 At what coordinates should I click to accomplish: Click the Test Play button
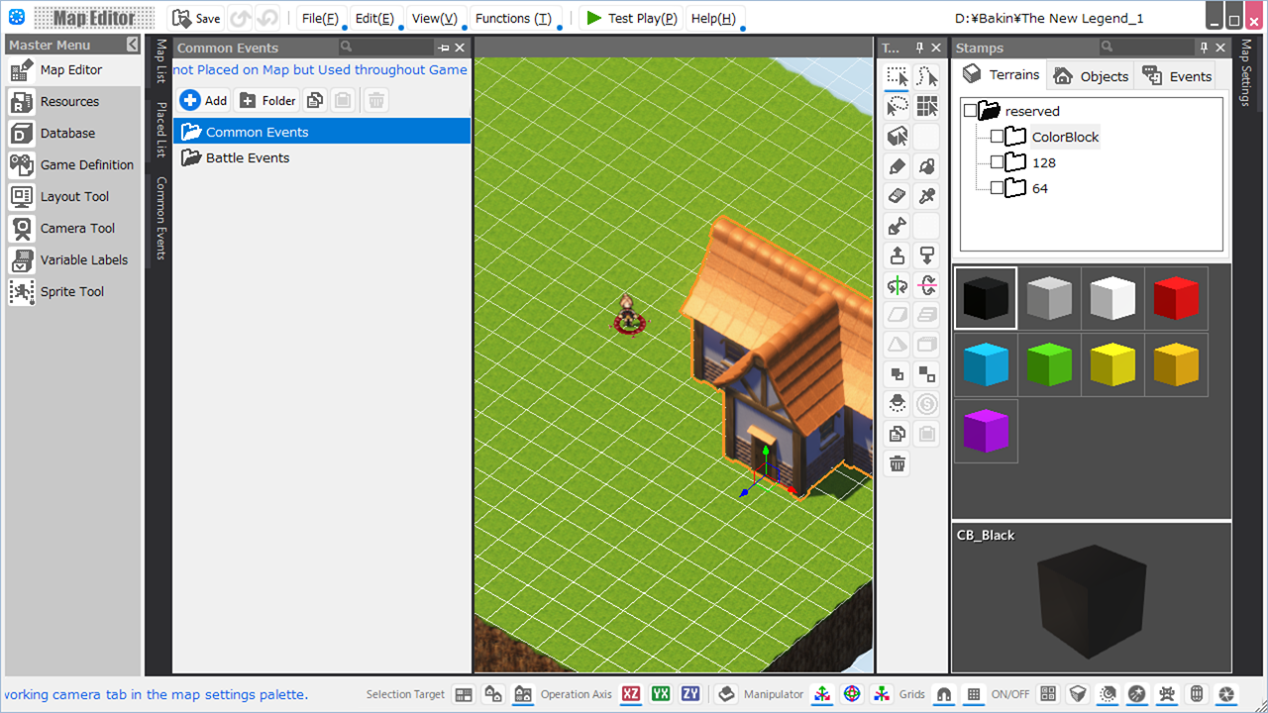pos(631,18)
